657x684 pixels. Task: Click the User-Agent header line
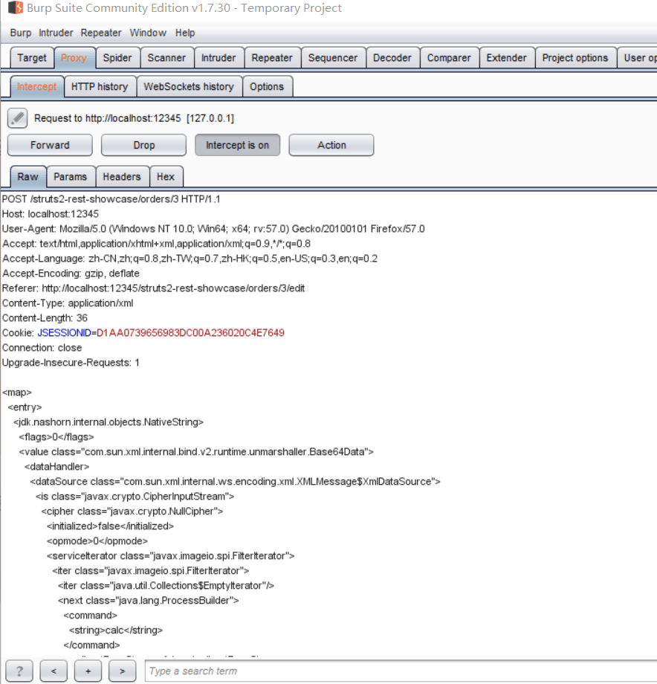[x=213, y=229]
